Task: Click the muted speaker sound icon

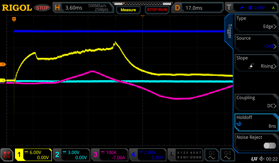Action: point(262,159)
